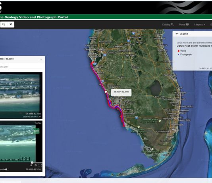Expand the 1 layers dropdown
The height and width of the screenshot is (183, 212).
199,25
